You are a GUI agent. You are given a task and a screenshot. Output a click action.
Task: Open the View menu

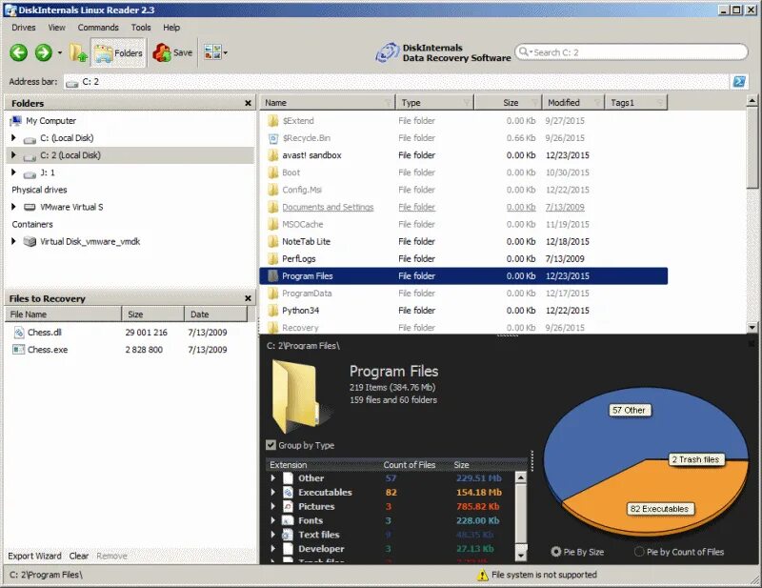[x=56, y=28]
